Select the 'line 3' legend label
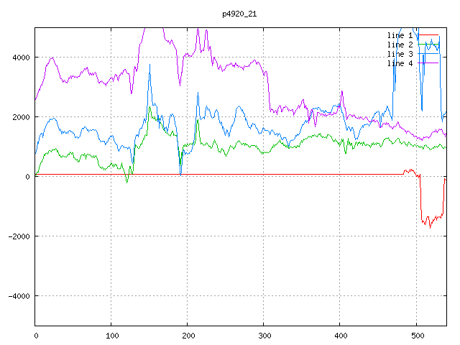Screen dimensions: 460x345 pos(400,55)
